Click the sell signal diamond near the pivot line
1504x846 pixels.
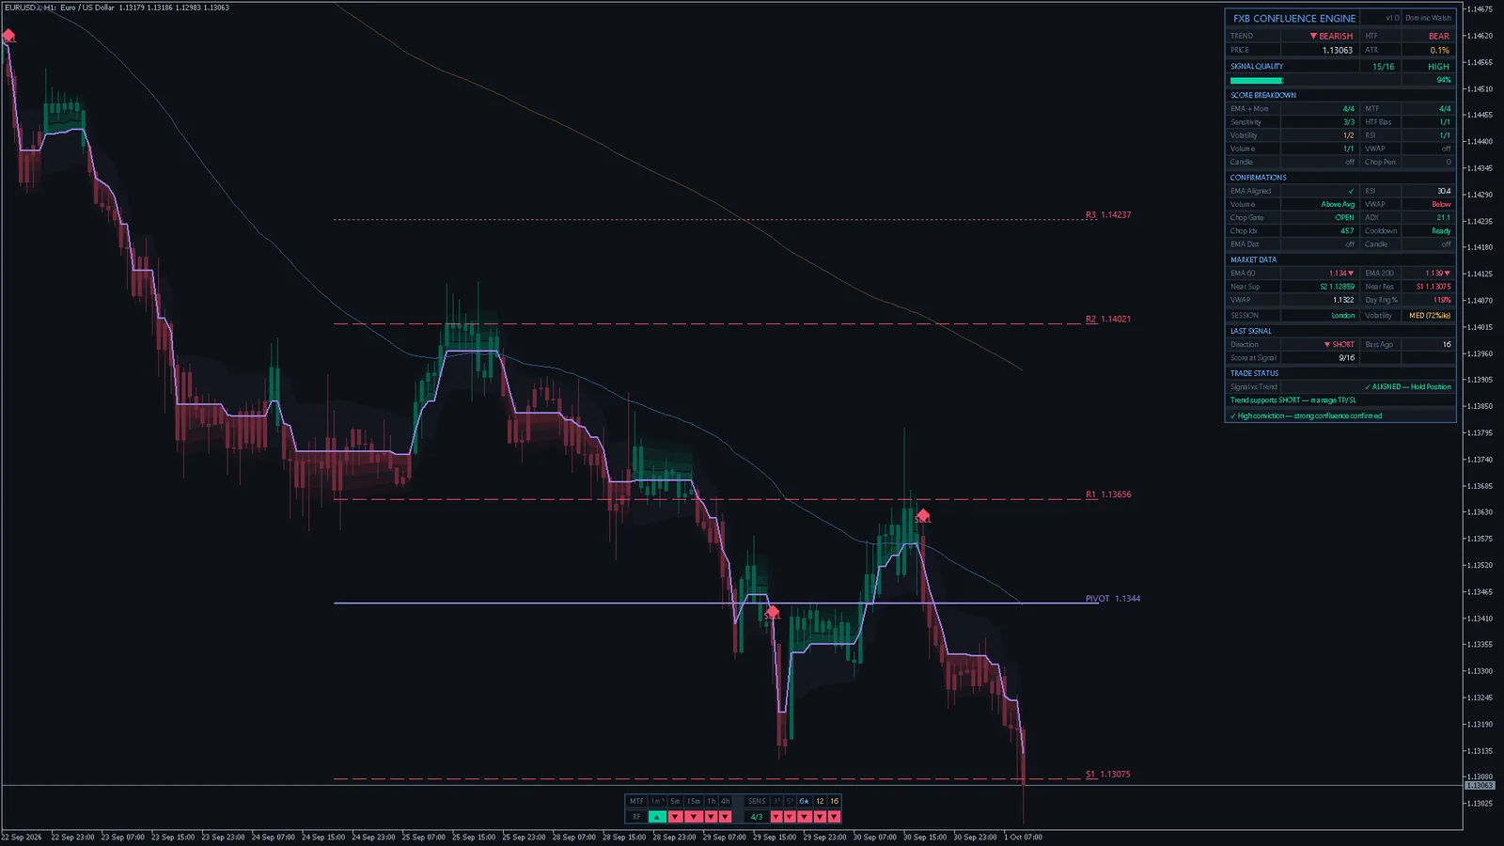point(772,612)
